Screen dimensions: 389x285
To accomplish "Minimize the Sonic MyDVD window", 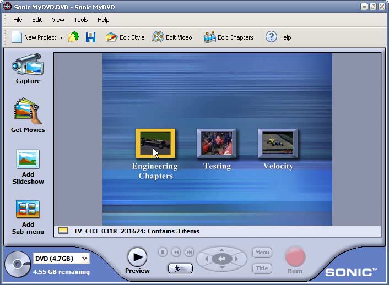I will [364, 7].
